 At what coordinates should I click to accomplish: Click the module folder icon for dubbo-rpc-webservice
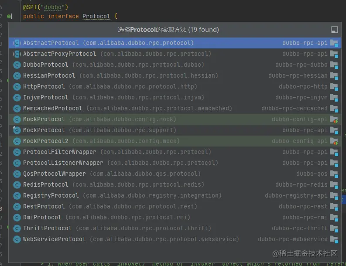(334, 239)
